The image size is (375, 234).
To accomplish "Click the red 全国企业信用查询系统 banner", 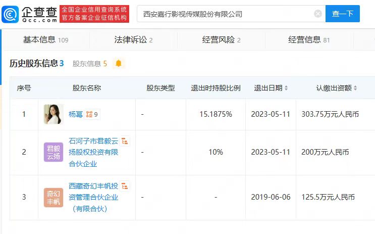I will point(94,14).
